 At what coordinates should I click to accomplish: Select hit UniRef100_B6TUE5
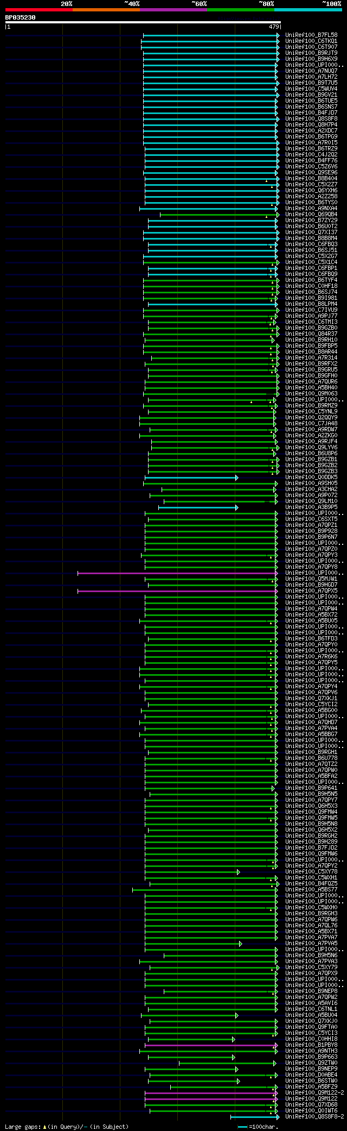click(x=311, y=101)
